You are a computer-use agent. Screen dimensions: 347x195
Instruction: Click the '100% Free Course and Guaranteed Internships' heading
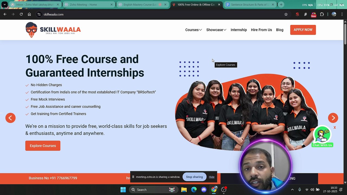coord(85,66)
